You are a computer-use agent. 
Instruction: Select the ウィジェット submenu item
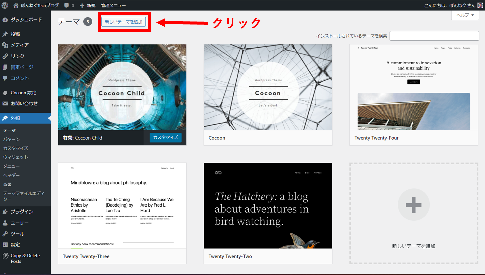coord(16,157)
